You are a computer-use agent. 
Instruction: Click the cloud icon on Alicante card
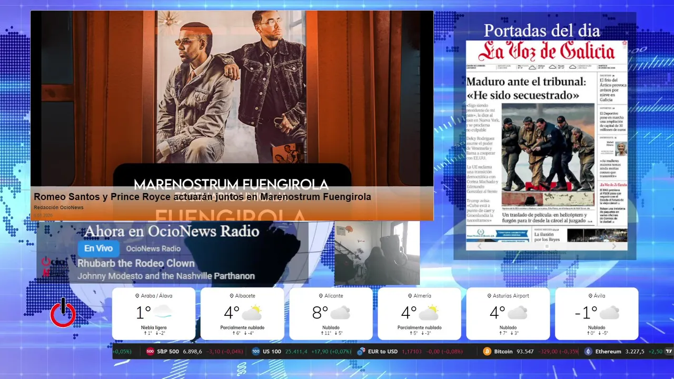tap(340, 313)
